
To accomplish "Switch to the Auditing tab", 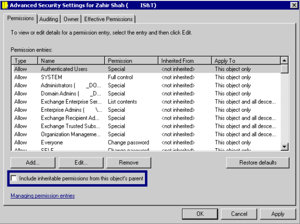I will pyautogui.click(x=48, y=19).
